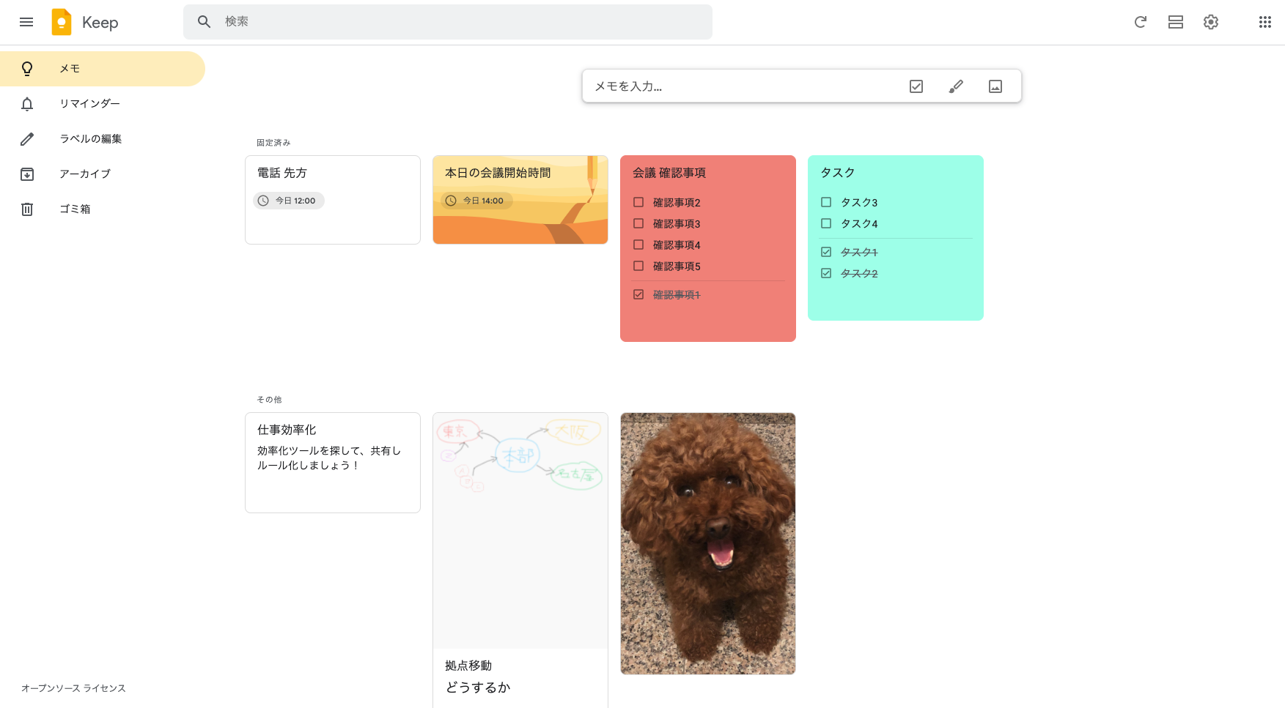Open アーカイブ in the sidebar
Image resolution: width=1285 pixels, height=708 pixels.
[103, 174]
